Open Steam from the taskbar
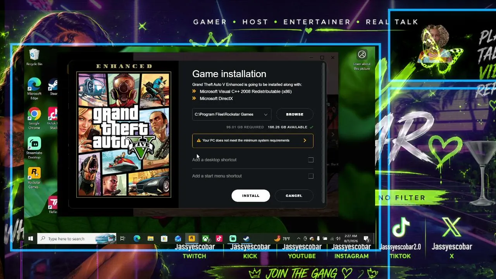Screen dimensions: 496x279 (x=246, y=239)
